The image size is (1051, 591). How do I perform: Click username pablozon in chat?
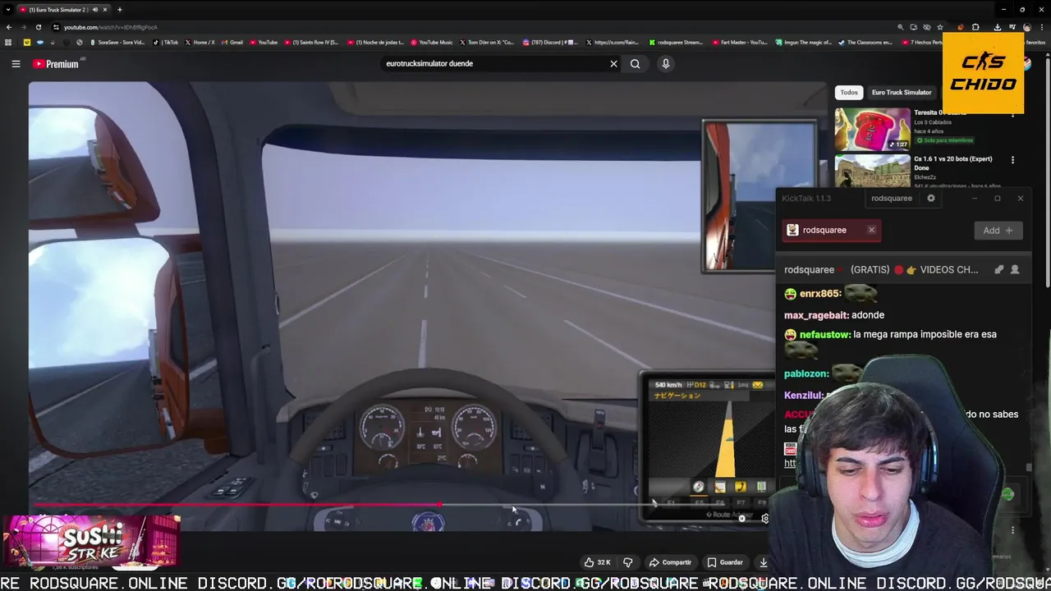[x=805, y=373]
